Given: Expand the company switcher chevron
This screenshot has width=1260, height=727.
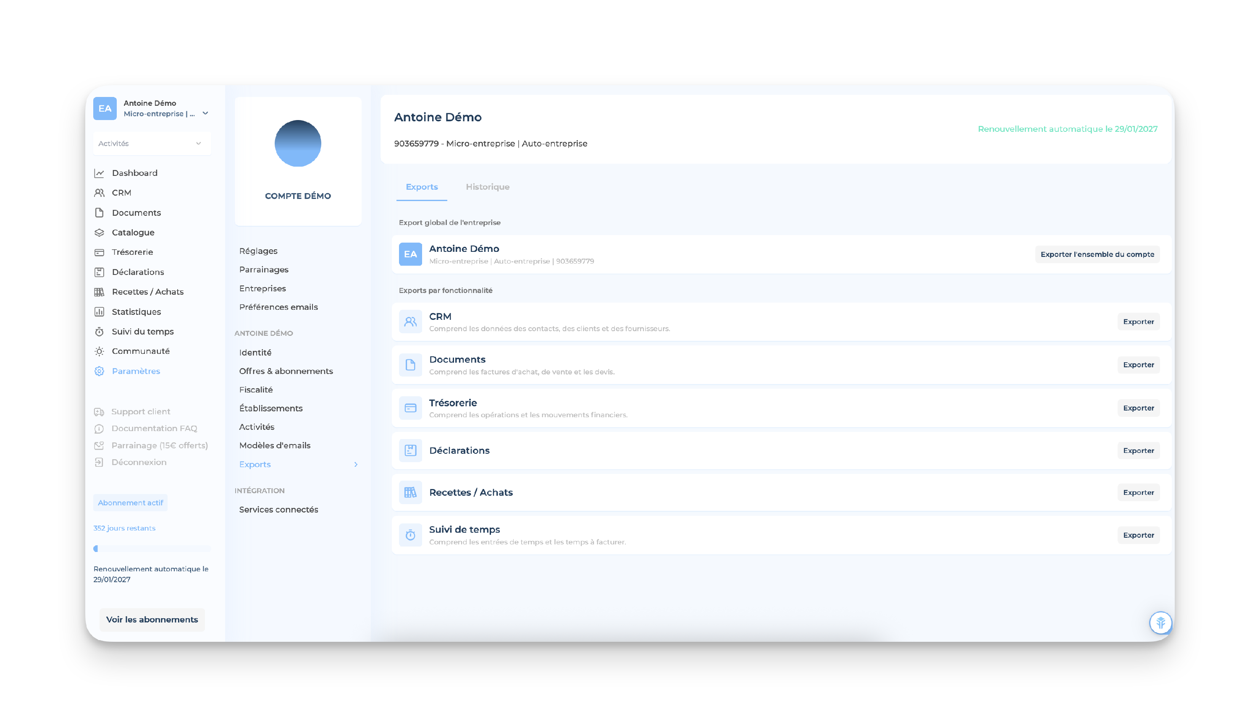Looking at the screenshot, I should 205,113.
